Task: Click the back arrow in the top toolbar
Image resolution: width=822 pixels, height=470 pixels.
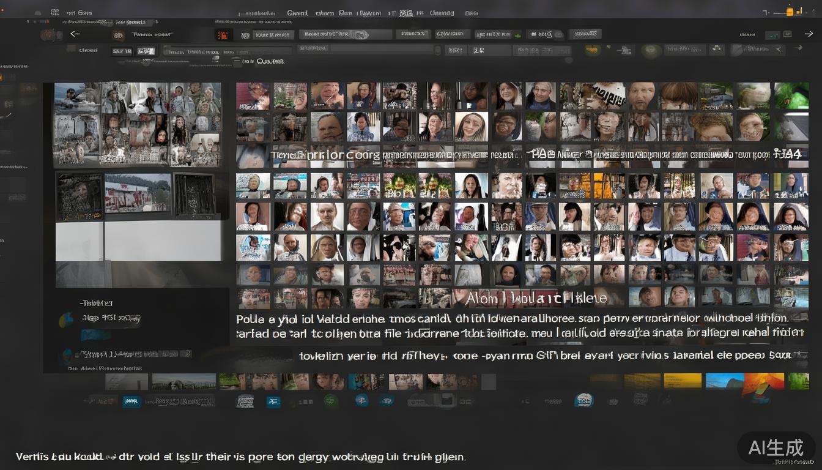Action: click(x=75, y=34)
